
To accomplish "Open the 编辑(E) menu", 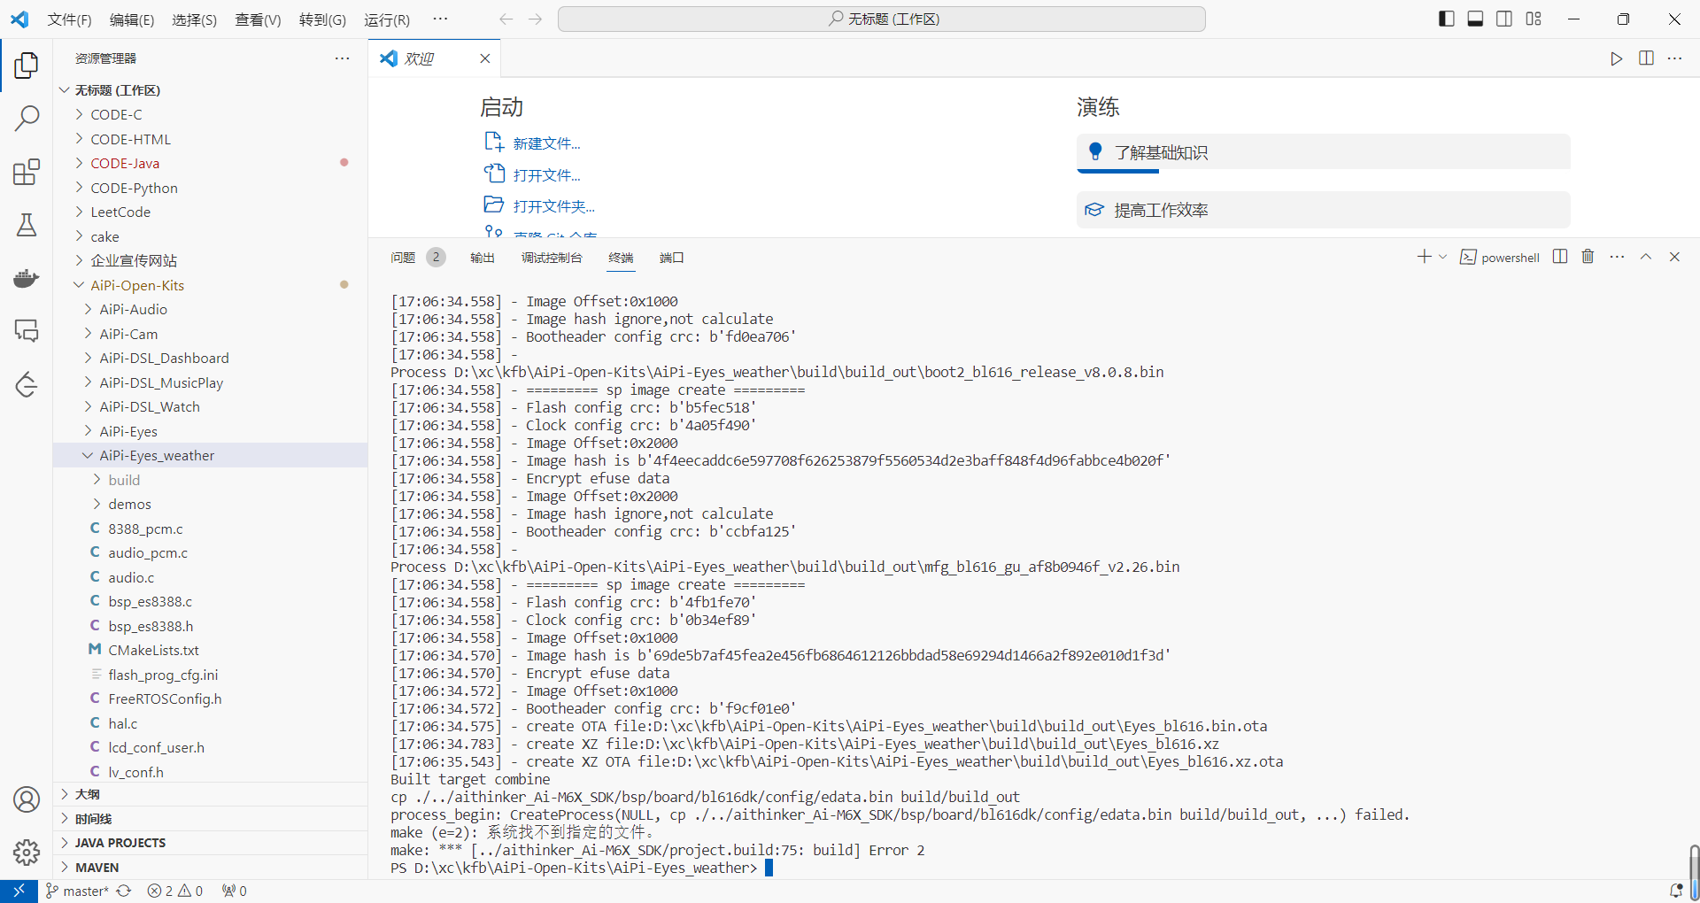I will click(x=132, y=19).
